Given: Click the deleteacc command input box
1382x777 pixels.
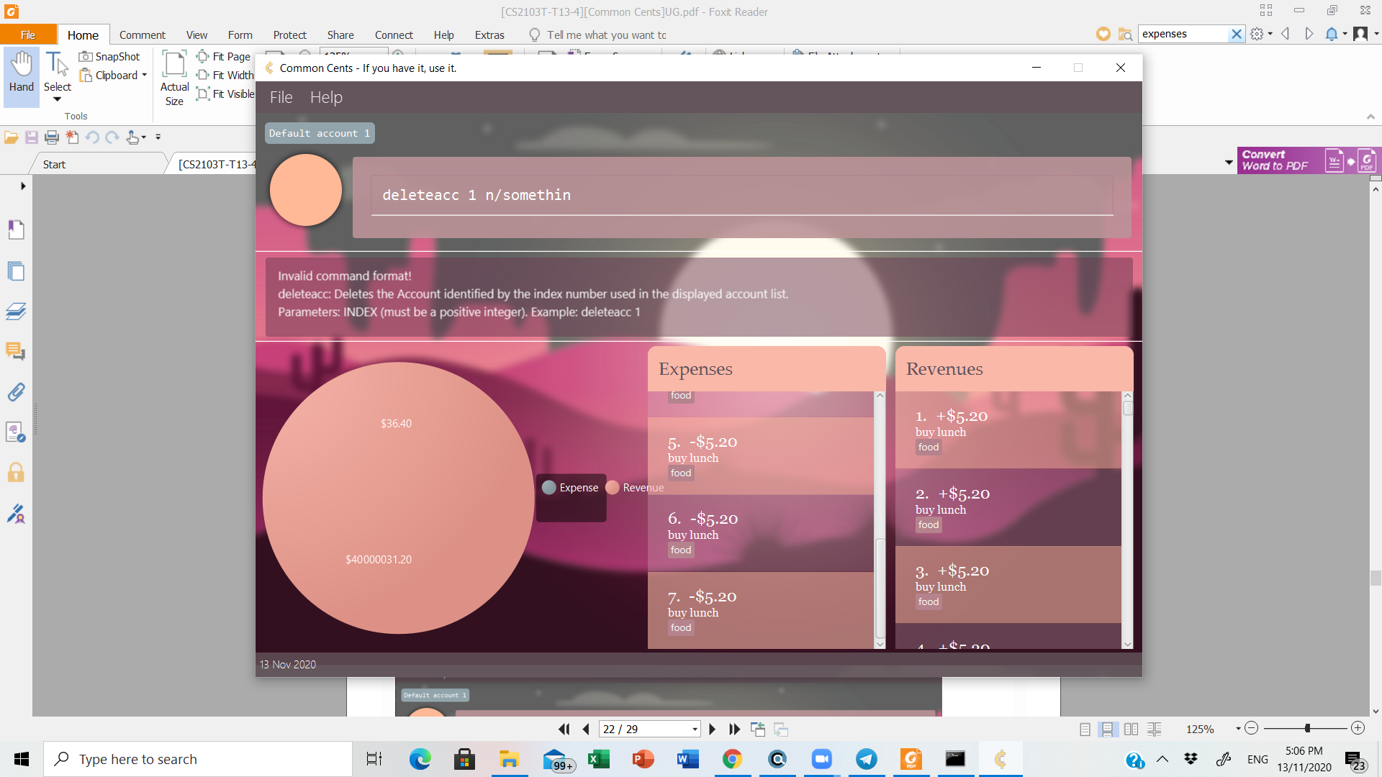Looking at the screenshot, I should pos(741,195).
